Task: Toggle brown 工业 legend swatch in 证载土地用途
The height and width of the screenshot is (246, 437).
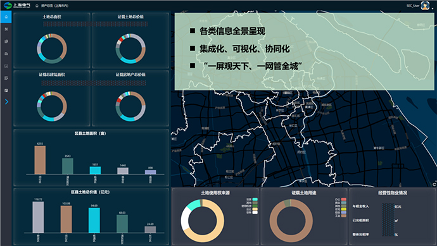Action: coord(344,216)
